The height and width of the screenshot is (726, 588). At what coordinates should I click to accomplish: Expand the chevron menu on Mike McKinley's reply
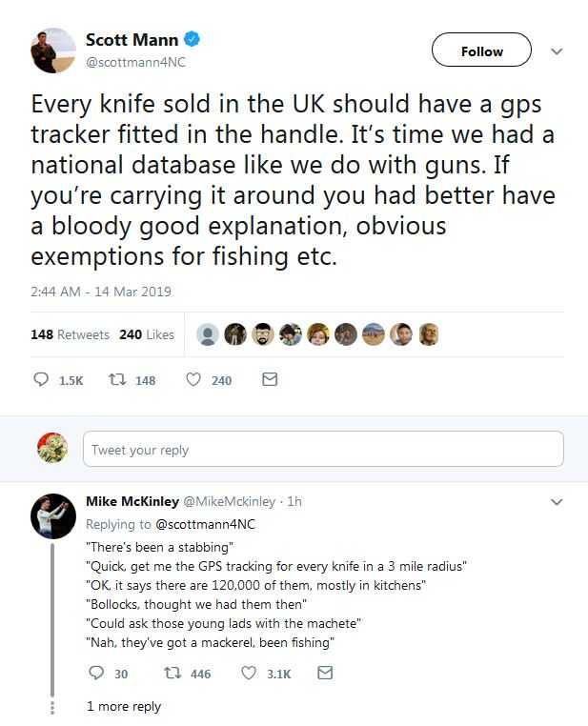558,501
